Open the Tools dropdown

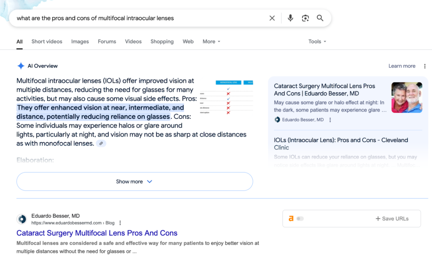coord(317,42)
